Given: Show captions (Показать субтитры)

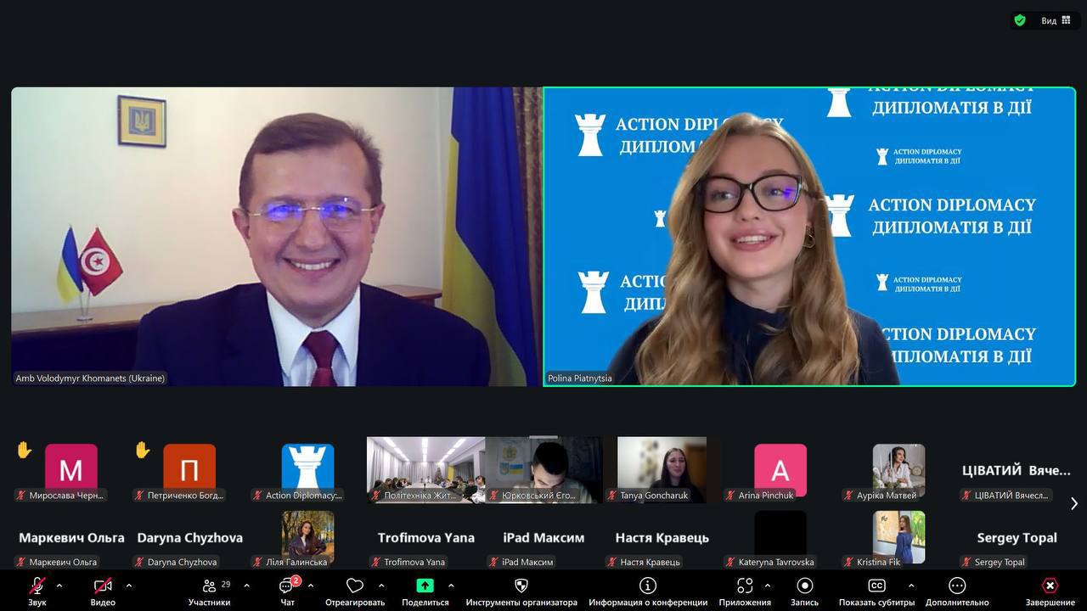Looking at the screenshot, I should (876, 586).
